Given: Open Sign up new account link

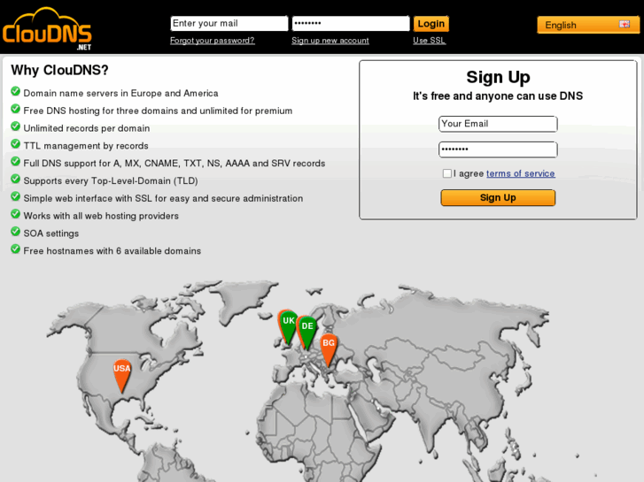Looking at the screenshot, I should (330, 41).
